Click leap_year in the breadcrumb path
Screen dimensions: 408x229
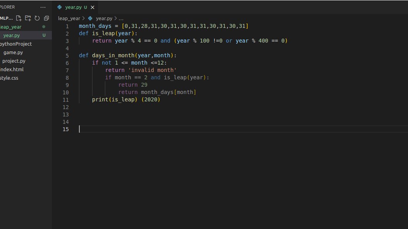coord(69,19)
